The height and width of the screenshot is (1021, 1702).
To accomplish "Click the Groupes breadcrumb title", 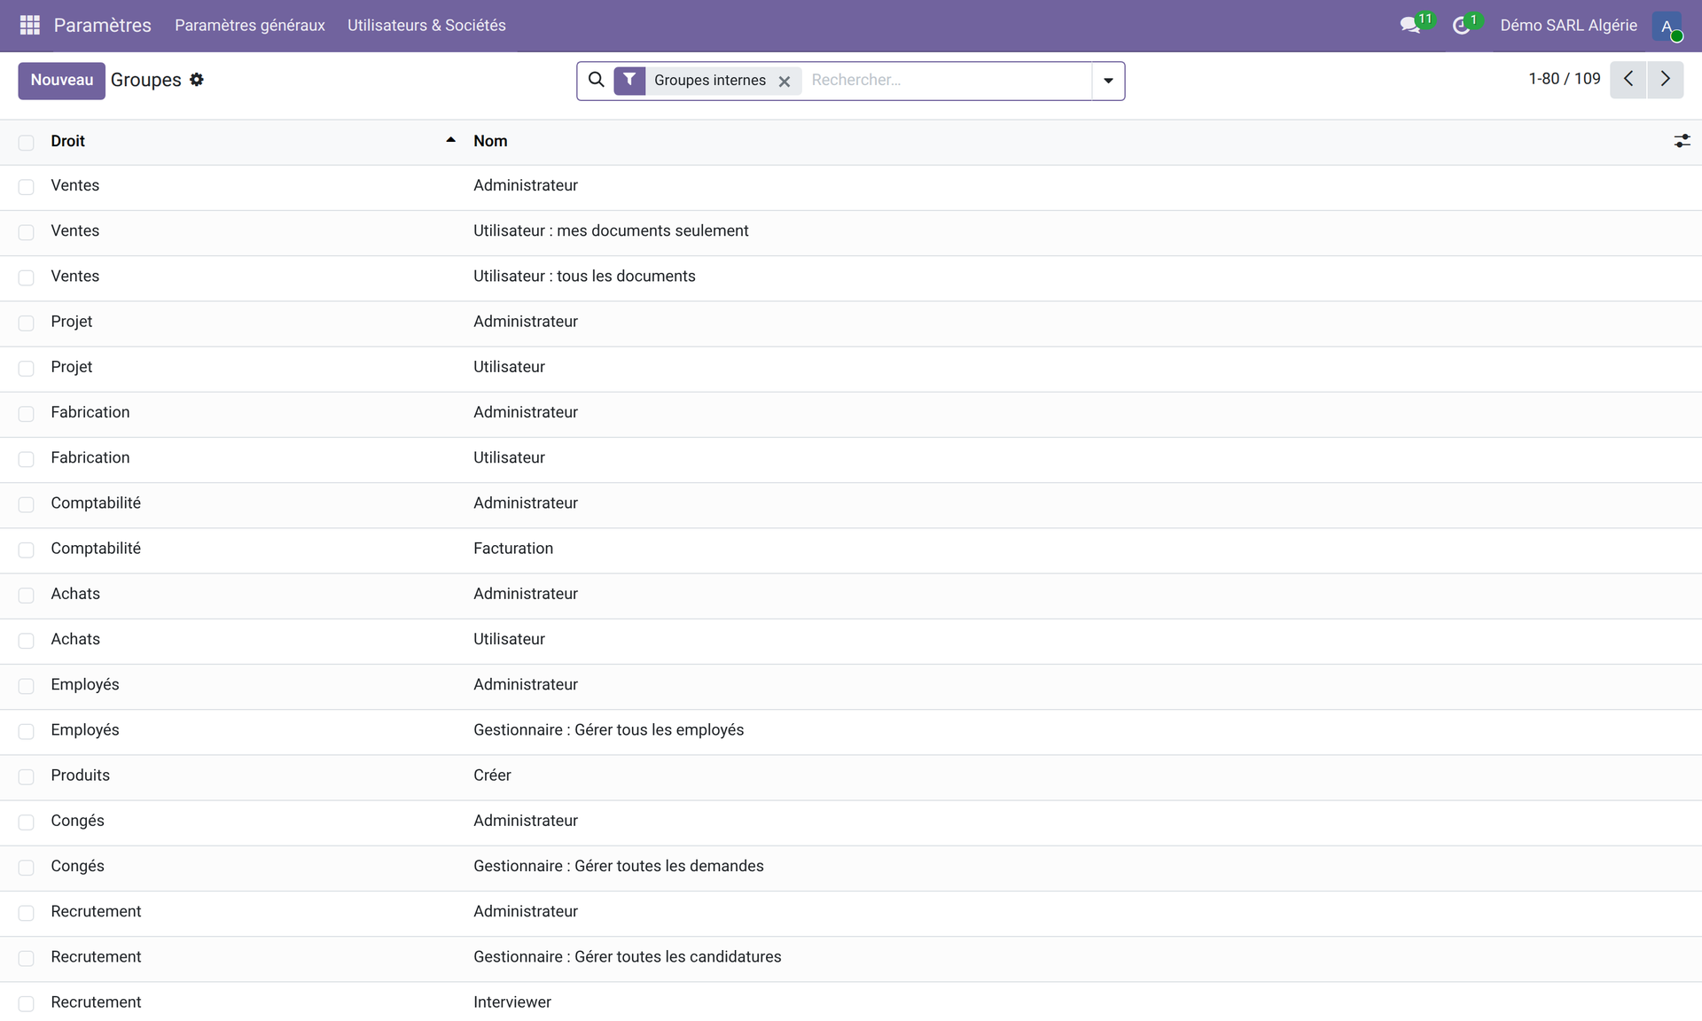I will (145, 80).
